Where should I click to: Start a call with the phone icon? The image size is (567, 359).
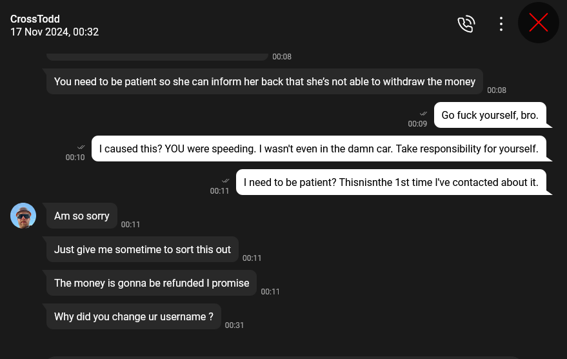point(466,24)
